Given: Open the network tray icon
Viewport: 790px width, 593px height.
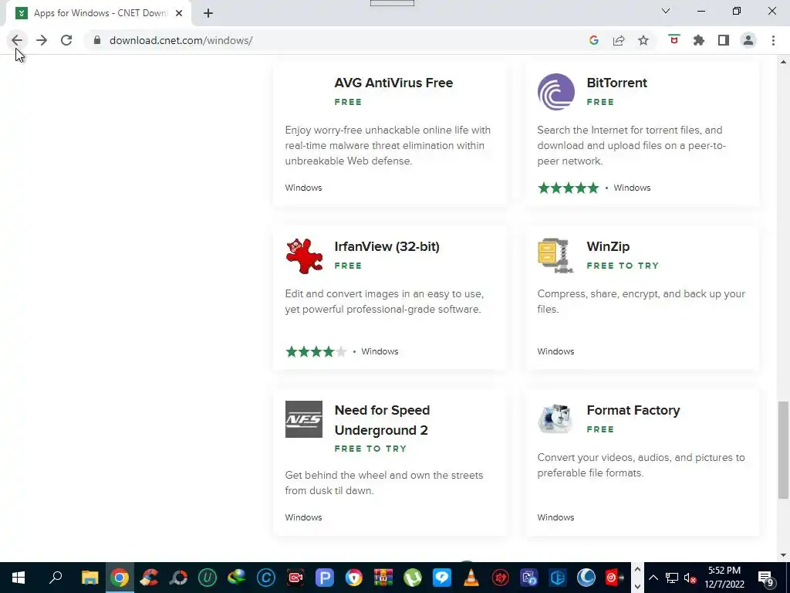Looking at the screenshot, I should click(x=672, y=578).
